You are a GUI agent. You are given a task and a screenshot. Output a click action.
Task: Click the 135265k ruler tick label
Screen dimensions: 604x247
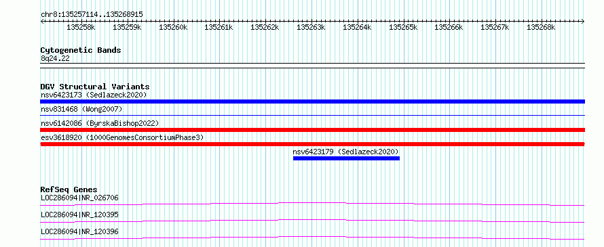pyautogui.click(x=403, y=27)
